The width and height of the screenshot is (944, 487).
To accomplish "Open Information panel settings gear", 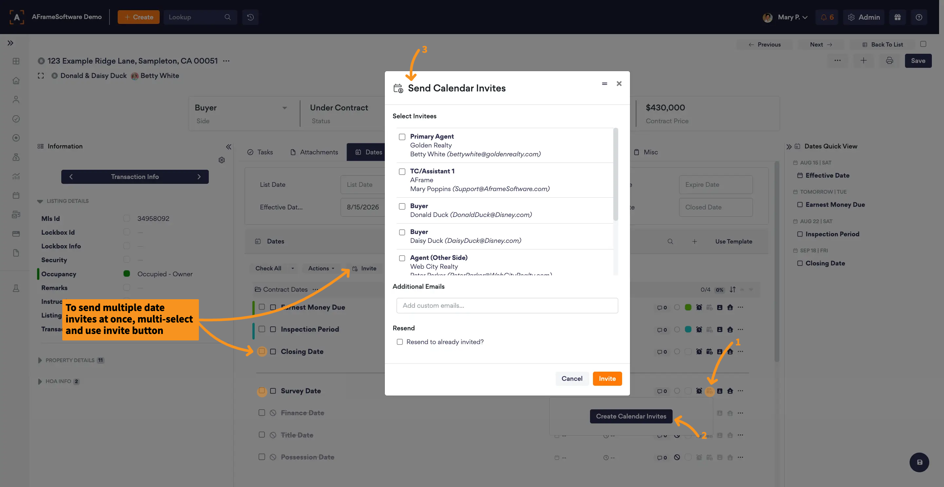I will pos(222,160).
